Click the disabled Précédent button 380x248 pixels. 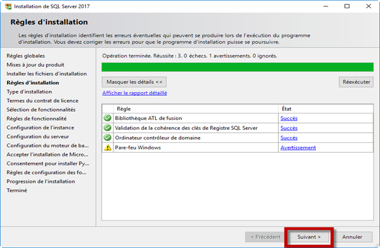click(265, 237)
